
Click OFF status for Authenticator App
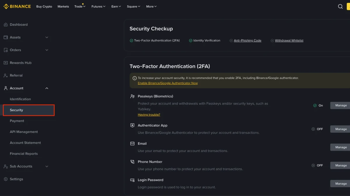click(317, 129)
